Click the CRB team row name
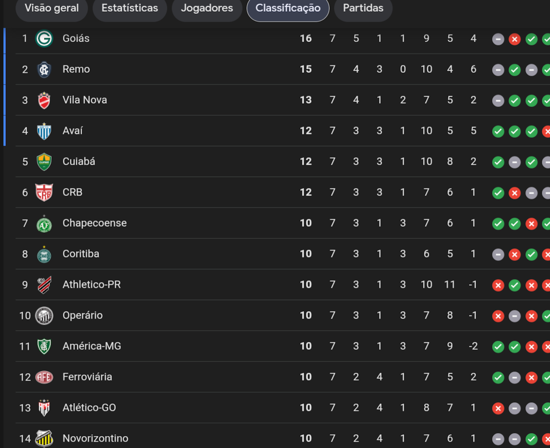This screenshot has width=550, height=448. [72, 192]
